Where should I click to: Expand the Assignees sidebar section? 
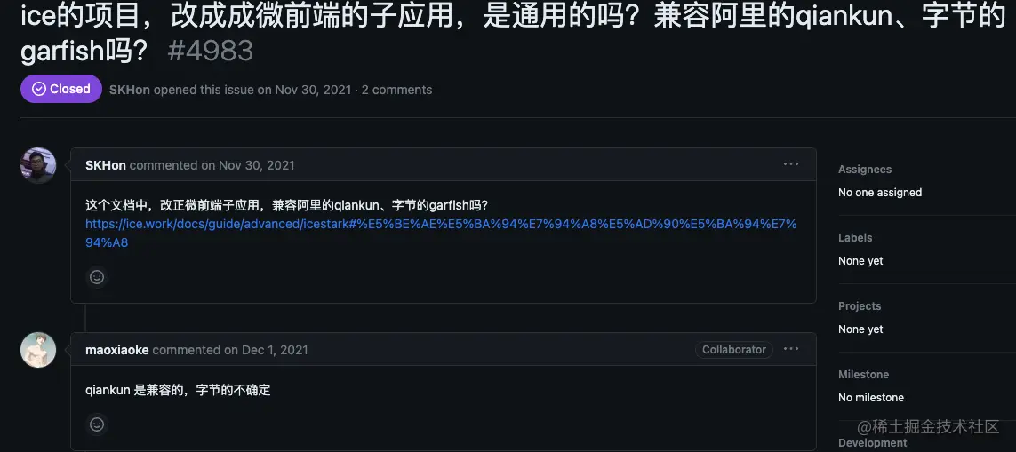point(865,169)
